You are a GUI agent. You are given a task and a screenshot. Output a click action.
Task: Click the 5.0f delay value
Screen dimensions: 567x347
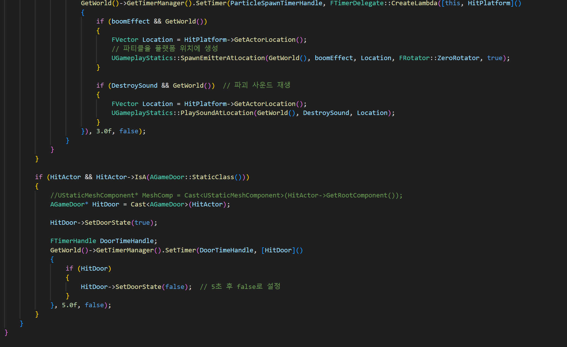69,305
